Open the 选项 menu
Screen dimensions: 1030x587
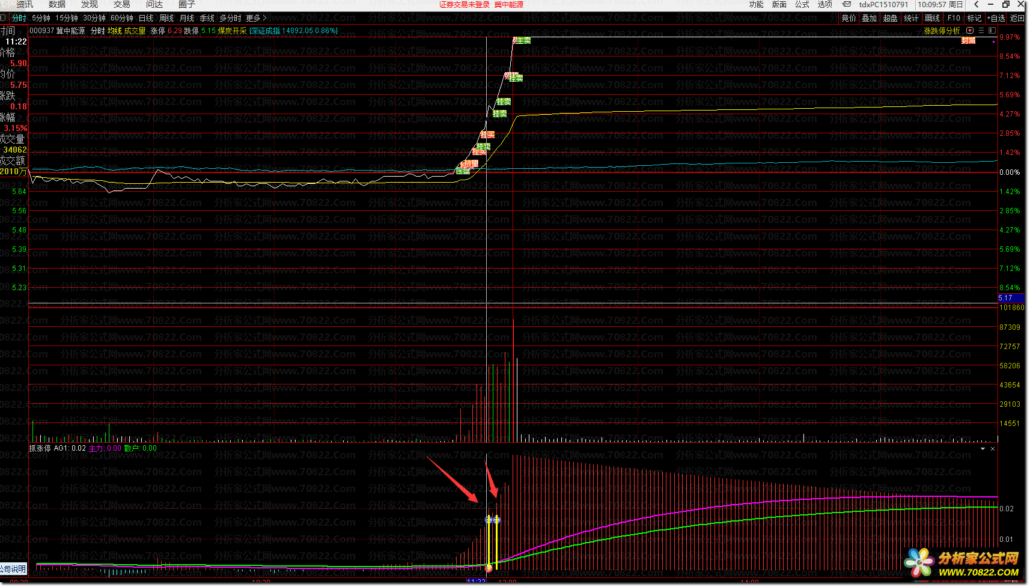coord(825,4)
